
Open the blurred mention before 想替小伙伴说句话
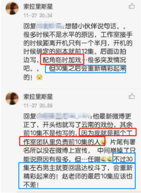[50, 26]
